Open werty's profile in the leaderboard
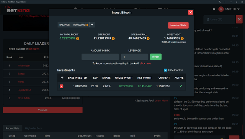The image size is (245, 139). (x=21, y=82)
